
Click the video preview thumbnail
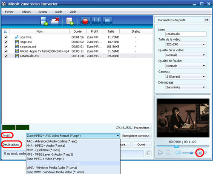tap(183, 118)
